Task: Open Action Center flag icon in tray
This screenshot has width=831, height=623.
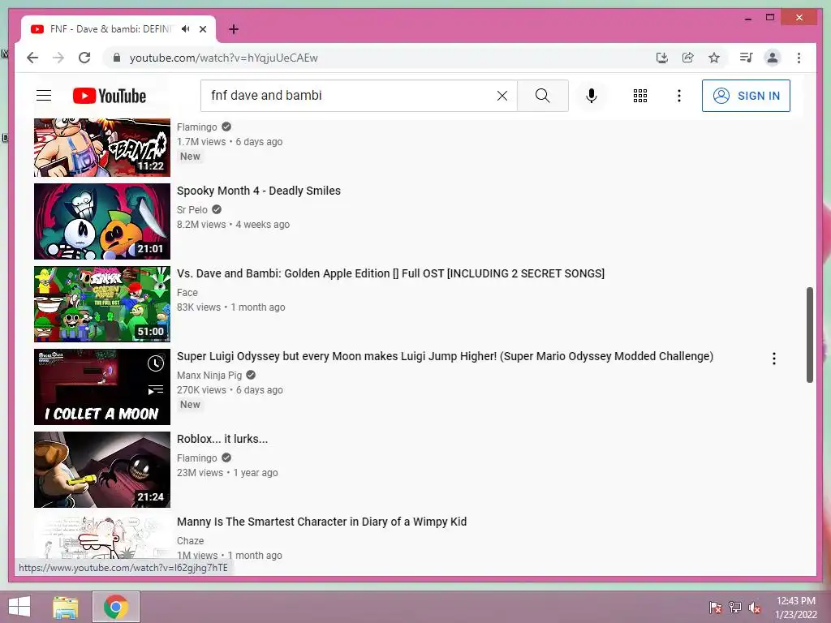Action: click(x=716, y=607)
